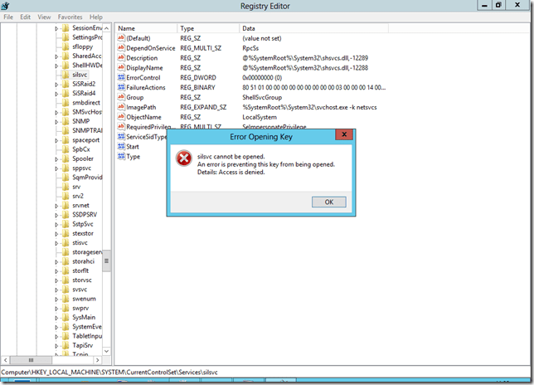Open the File menu
This screenshot has height=385, width=534.
coord(8,17)
